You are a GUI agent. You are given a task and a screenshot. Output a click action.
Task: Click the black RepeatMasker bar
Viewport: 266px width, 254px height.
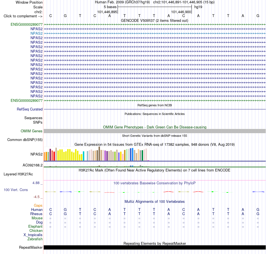(x=155, y=247)
